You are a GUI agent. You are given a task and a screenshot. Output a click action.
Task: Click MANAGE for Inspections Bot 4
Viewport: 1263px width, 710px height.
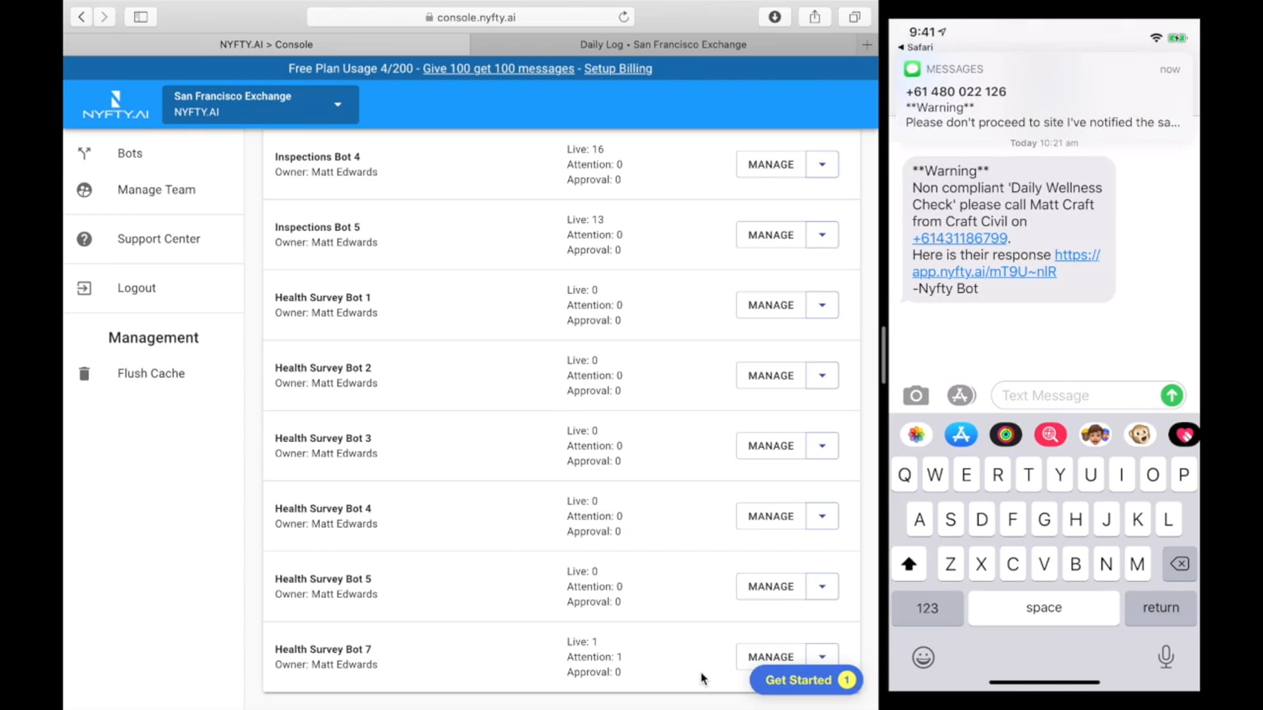pos(771,164)
